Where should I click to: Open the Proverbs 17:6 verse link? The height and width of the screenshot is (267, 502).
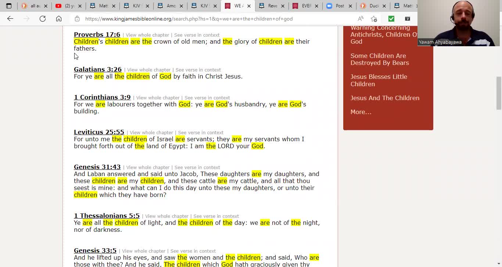click(x=97, y=34)
